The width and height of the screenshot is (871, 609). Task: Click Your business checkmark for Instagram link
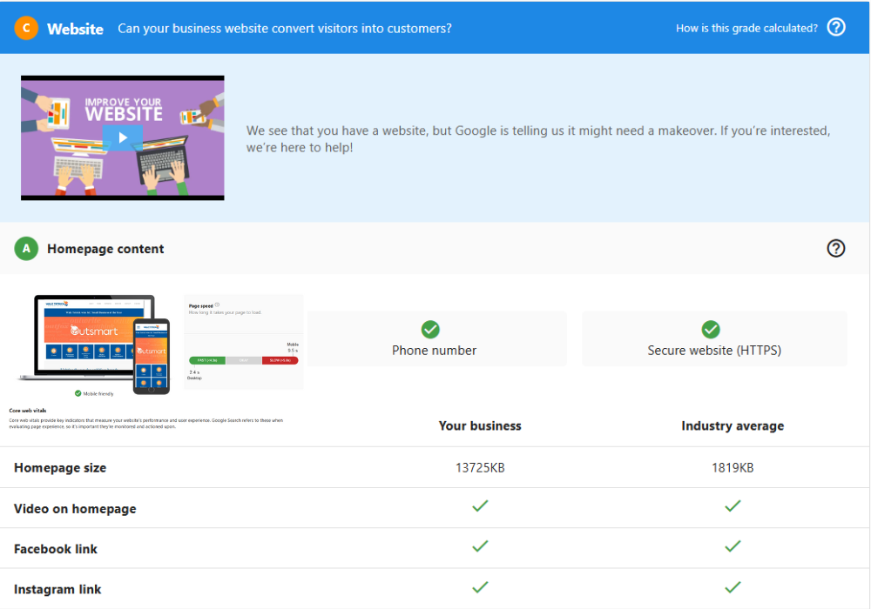480,587
